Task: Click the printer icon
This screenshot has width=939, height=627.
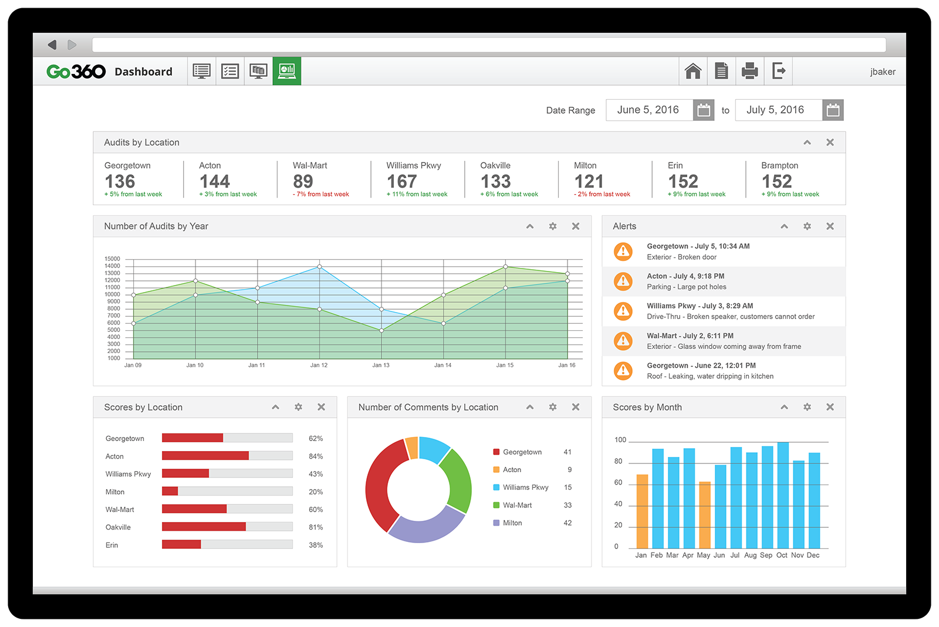Action: 749,71
